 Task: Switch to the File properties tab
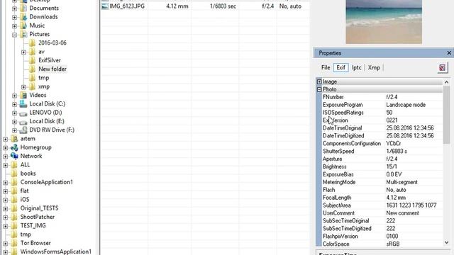point(326,68)
